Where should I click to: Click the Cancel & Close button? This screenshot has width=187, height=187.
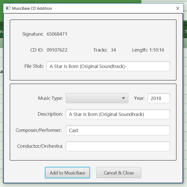tap(119, 173)
